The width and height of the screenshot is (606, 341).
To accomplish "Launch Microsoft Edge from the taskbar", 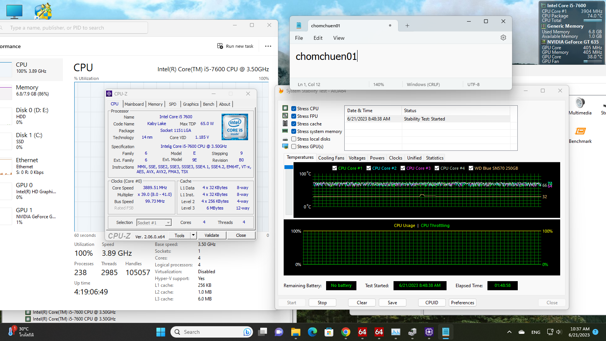I will [312, 332].
